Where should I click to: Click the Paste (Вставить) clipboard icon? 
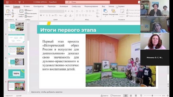pos(8,11)
